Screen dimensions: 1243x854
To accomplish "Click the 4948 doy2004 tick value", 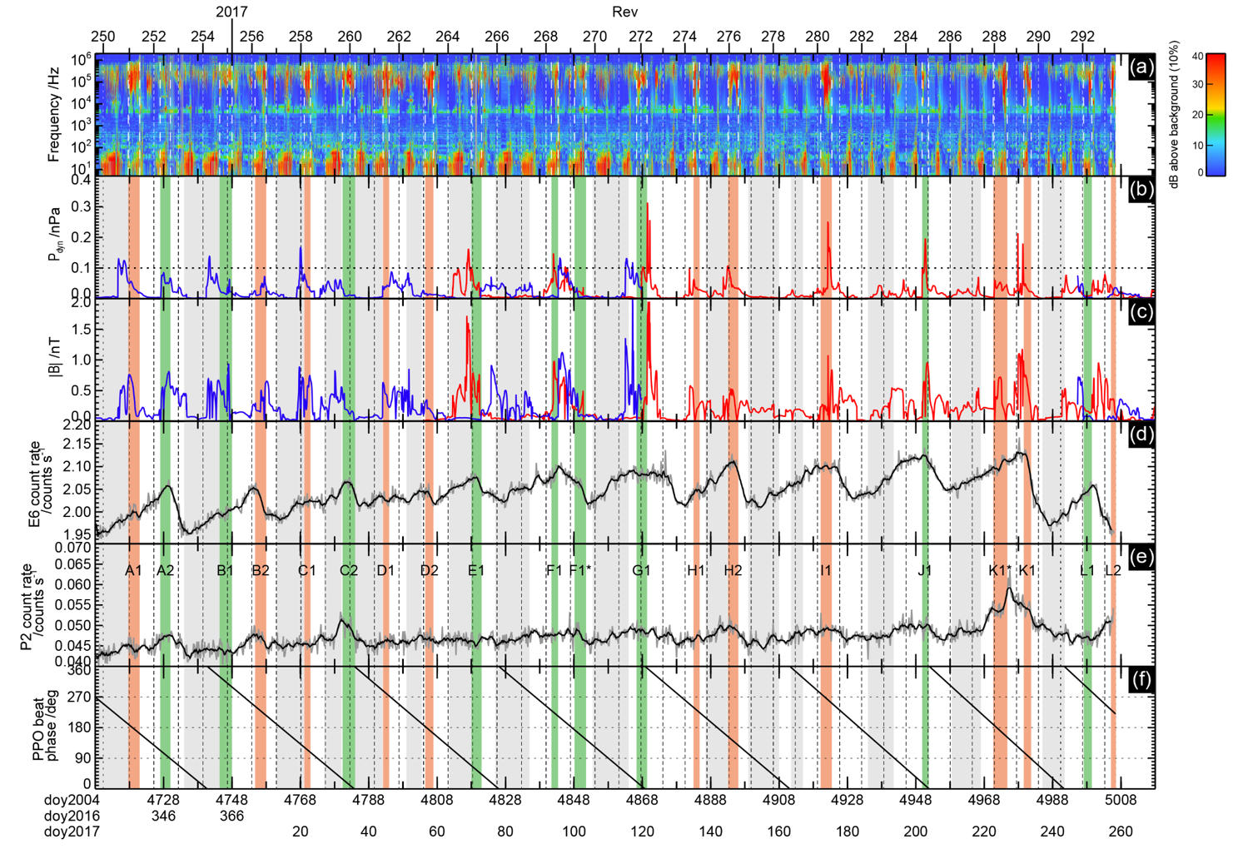I will 915,800.
